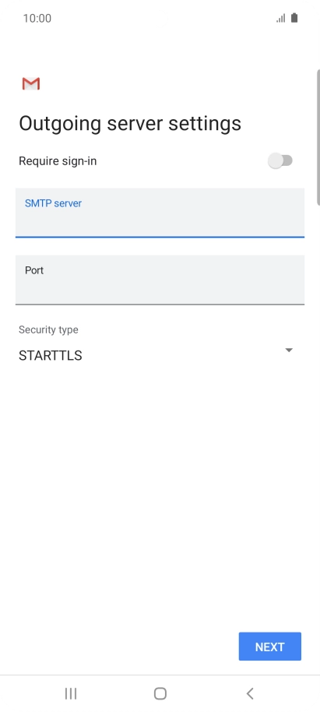Go back using the navigation bar arrow
Image resolution: width=320 pixels, height=712 pixels.
(x=250, y=693)
